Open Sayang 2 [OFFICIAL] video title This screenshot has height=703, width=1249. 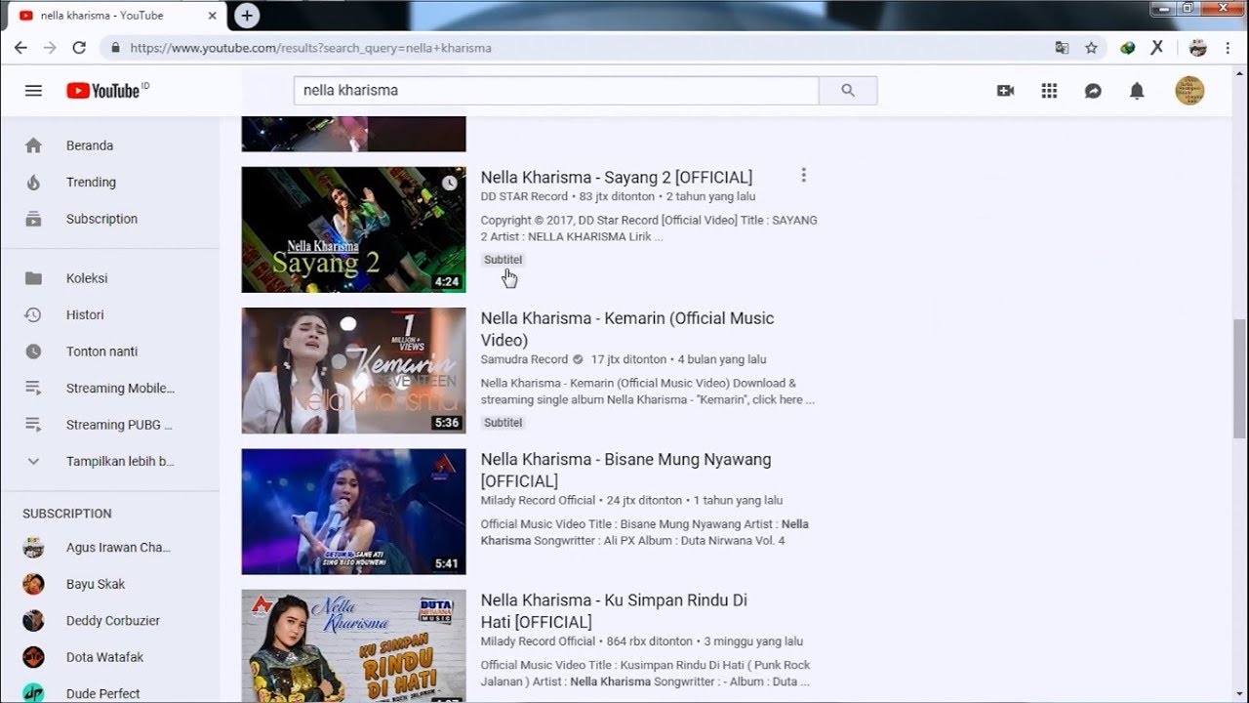617,178
